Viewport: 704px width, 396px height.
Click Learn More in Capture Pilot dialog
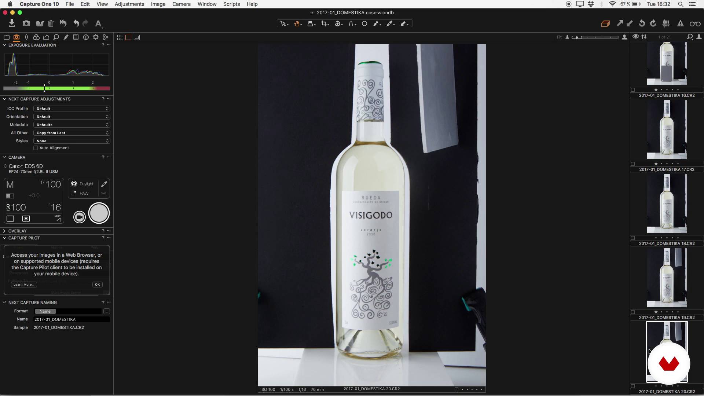pyautogui.click(x=24, y=285)
